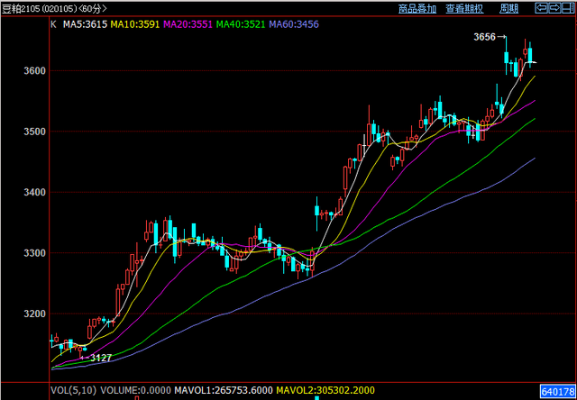Open the 周期 period selector link

tap(508, 8)
